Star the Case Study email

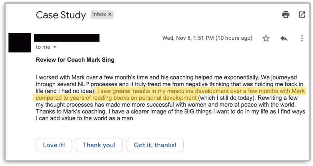266,38
